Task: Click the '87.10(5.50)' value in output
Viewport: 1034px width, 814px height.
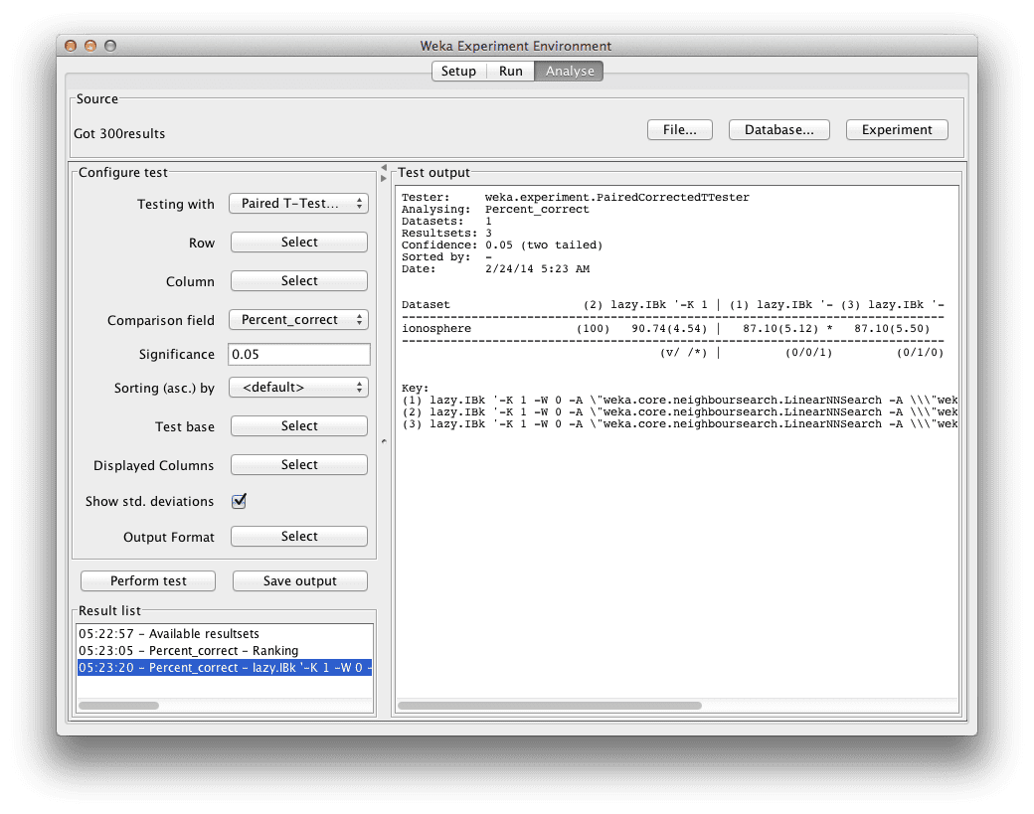Action: 892,328
